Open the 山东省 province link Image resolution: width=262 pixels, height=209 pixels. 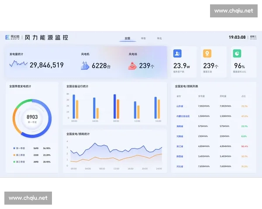pyautogui.click(x=179, y=106)
